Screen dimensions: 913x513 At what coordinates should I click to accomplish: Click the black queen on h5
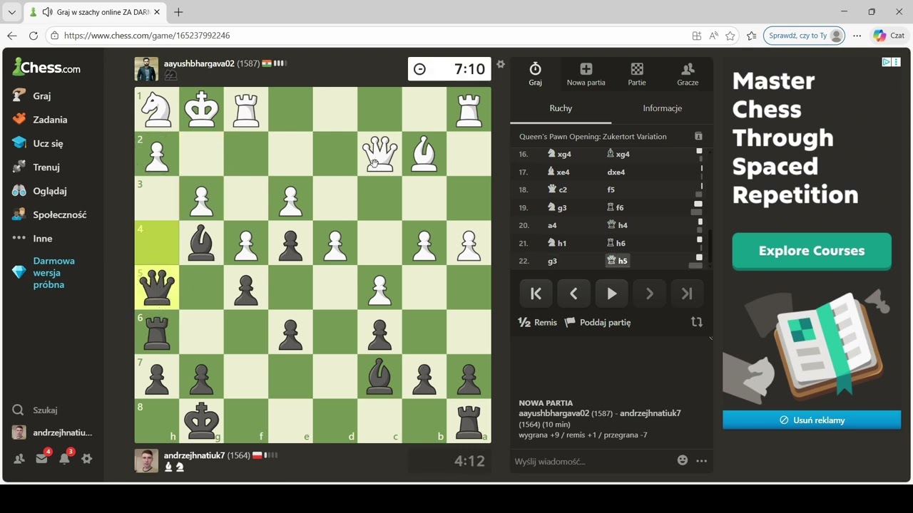(157, 287)
